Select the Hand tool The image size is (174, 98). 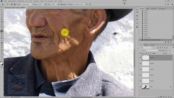click(2, 55)
